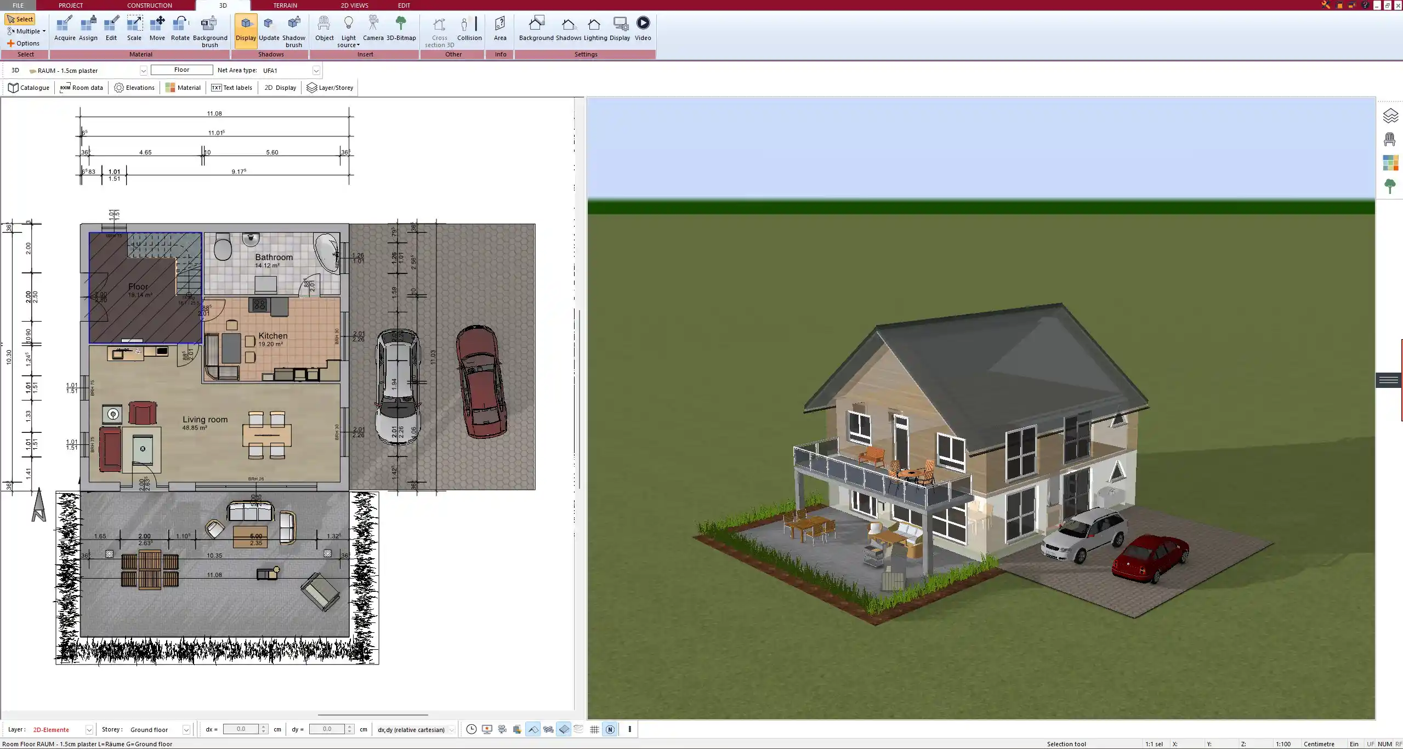Click the vertical scrollbar beside floor plan
This screenshot has width=1403, height=749.
[x=580, y=398]
